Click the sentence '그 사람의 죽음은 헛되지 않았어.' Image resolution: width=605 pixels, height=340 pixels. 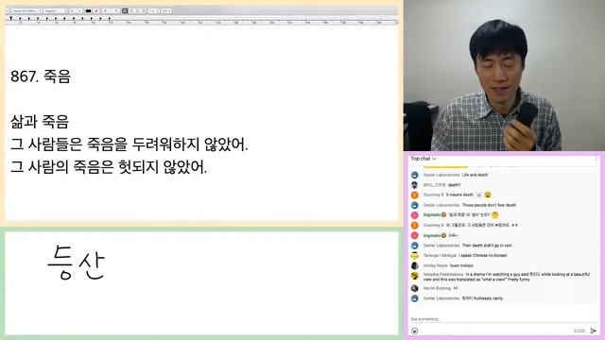[x=109, y=167]
